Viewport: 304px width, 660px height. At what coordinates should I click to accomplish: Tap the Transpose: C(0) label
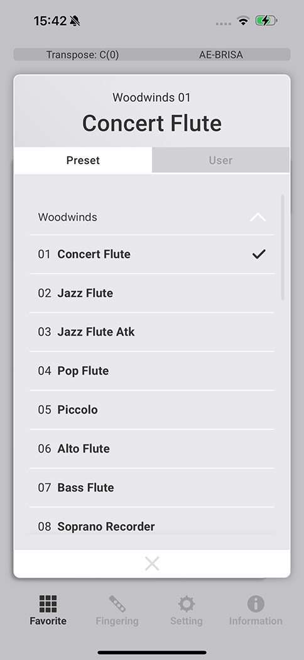[x=82, y=55]
